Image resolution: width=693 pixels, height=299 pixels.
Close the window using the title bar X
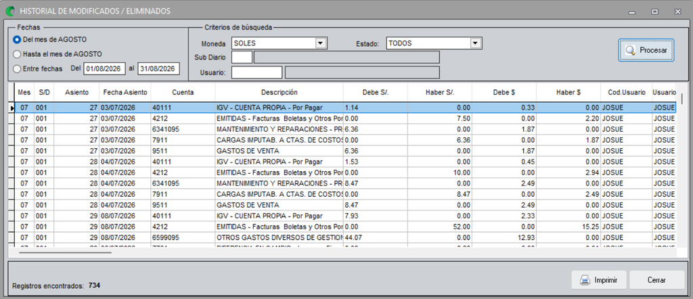(x=677, y=12)
